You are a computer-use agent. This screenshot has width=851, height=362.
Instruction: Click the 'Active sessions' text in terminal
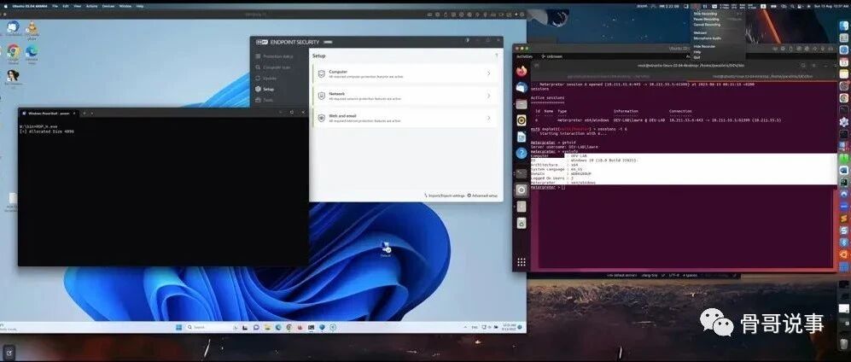(547, 97)
